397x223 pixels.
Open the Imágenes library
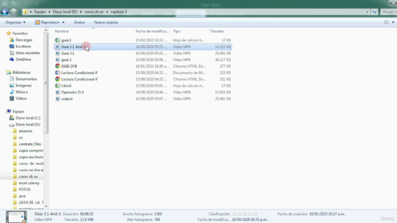coord(24,85)
